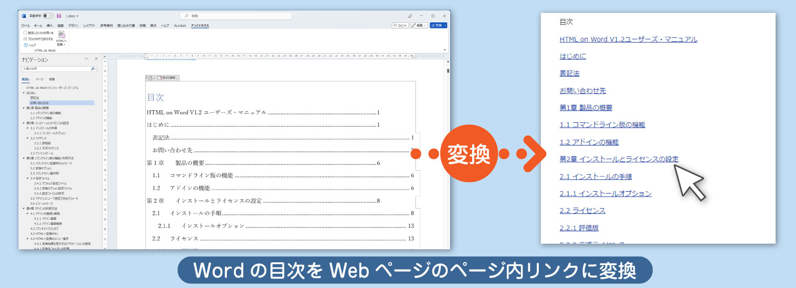This screenshot has height=288, width=796.
Task: Click the ヘルプ help icon in ribbon
Action: click(x=26, y=45)
